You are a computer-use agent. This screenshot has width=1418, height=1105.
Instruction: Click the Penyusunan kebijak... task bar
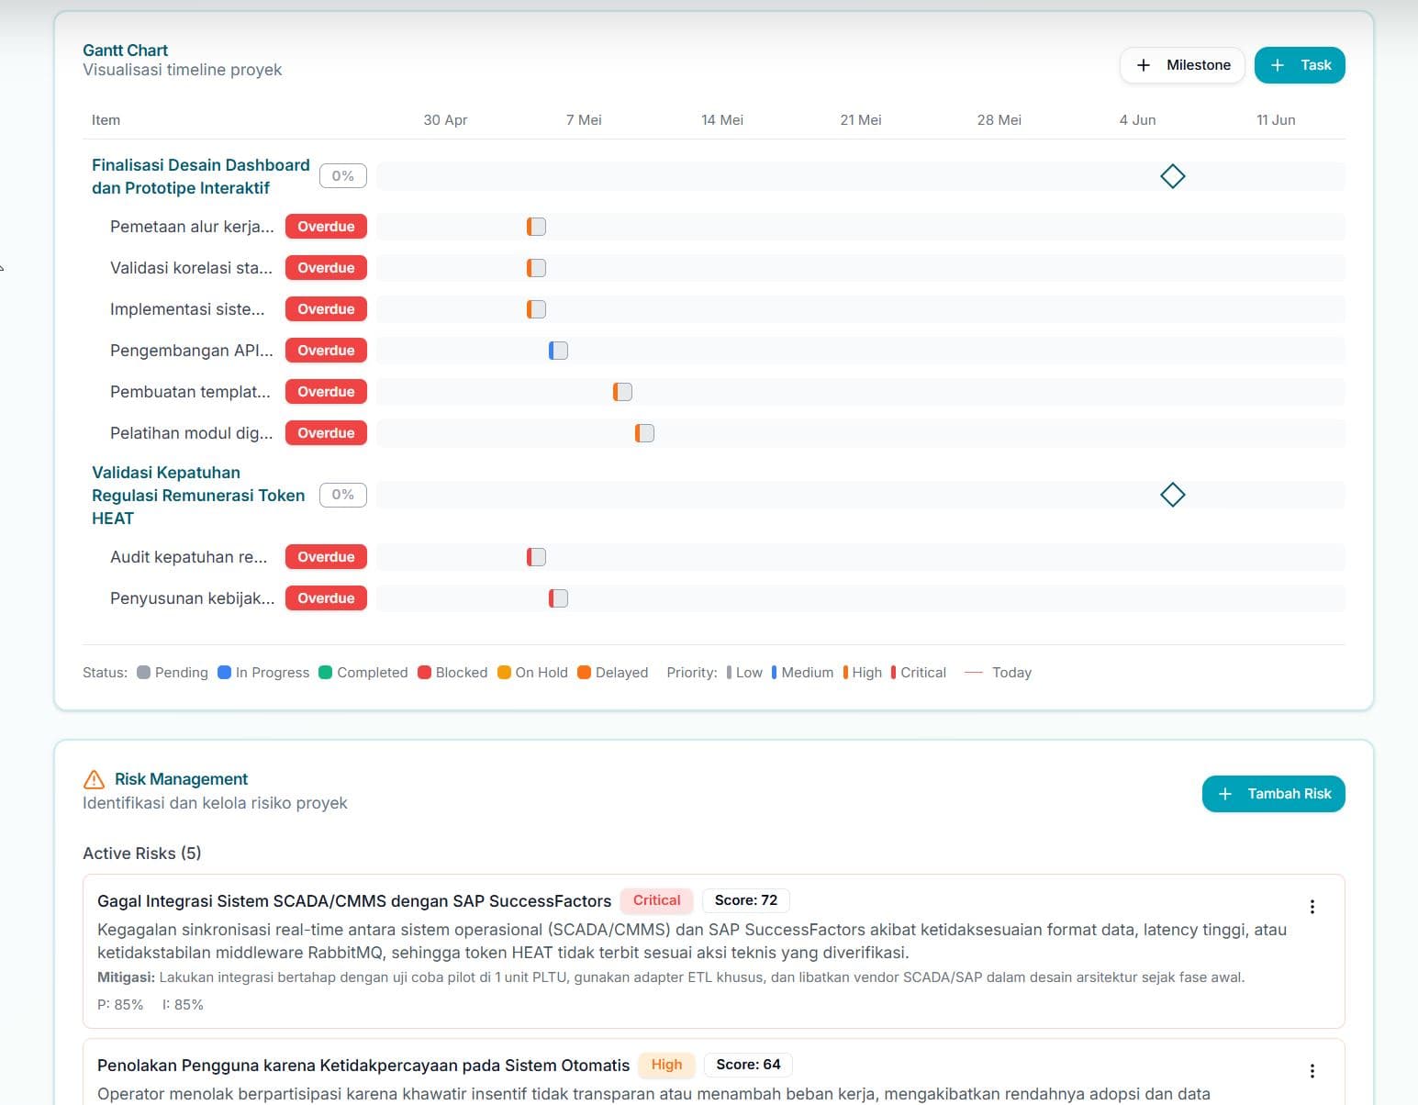tap(558, 598)
